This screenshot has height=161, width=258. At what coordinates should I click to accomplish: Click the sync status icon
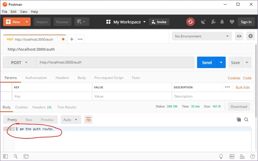pyautogui.click(x=190, y=22)
